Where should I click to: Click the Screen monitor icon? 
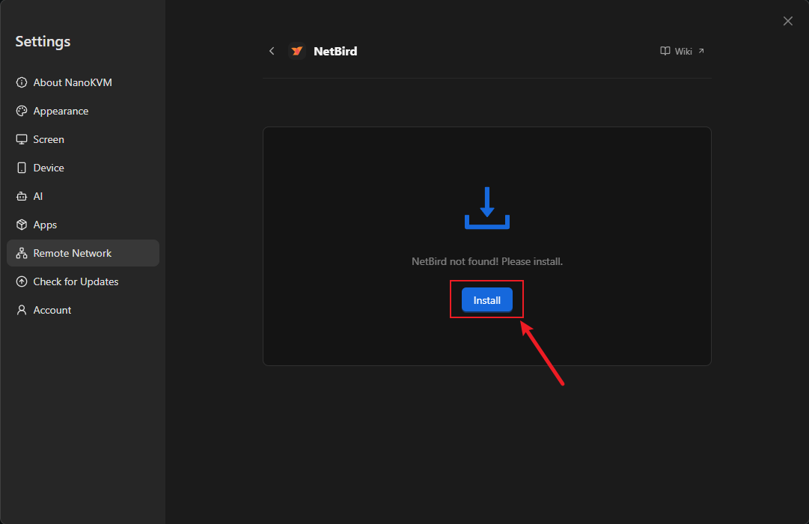coord(22,139)
